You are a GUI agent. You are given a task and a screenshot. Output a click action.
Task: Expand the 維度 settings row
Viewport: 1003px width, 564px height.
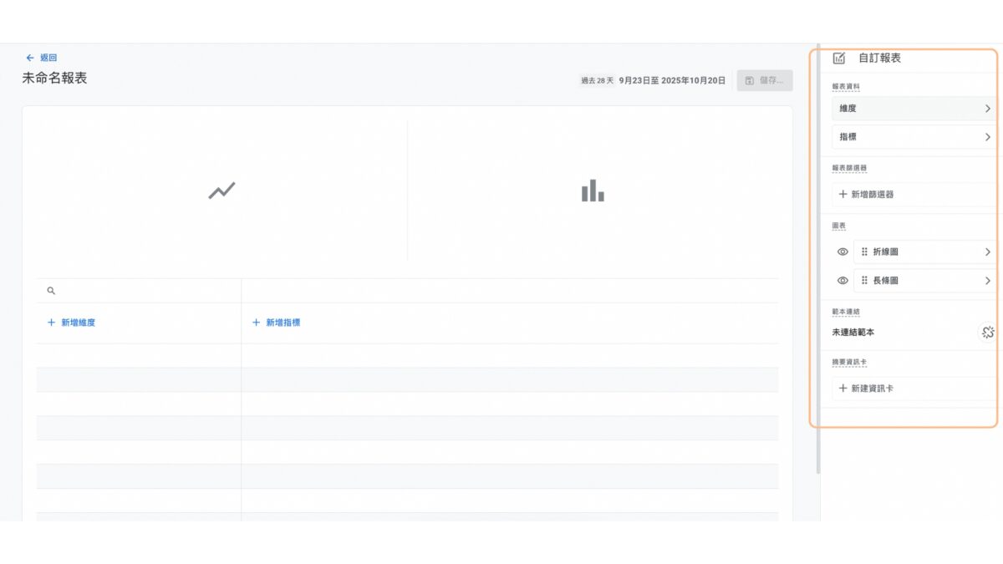915,109
